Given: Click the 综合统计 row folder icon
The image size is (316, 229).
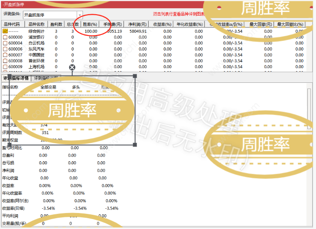Looking at the screenshot, I should tap(5, 31).
